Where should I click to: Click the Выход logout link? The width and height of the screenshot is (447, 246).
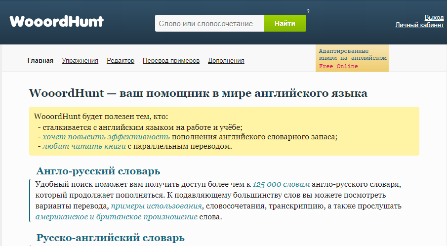point(434,18)
